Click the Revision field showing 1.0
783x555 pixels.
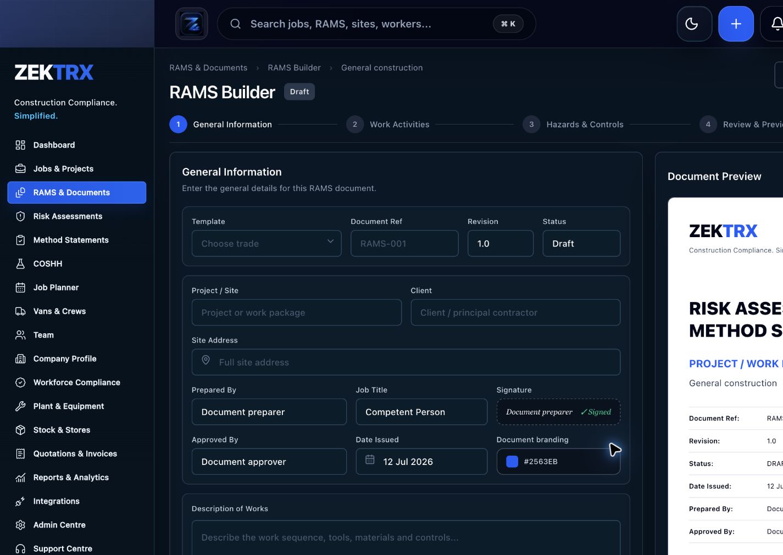pos(501,243)
